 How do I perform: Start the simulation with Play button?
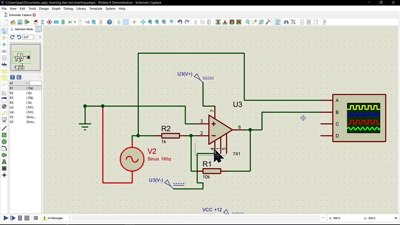pyautogui.click(x=6, y=218)
